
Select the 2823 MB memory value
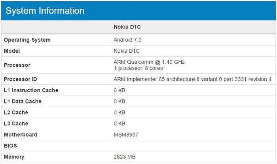(125, 157)
